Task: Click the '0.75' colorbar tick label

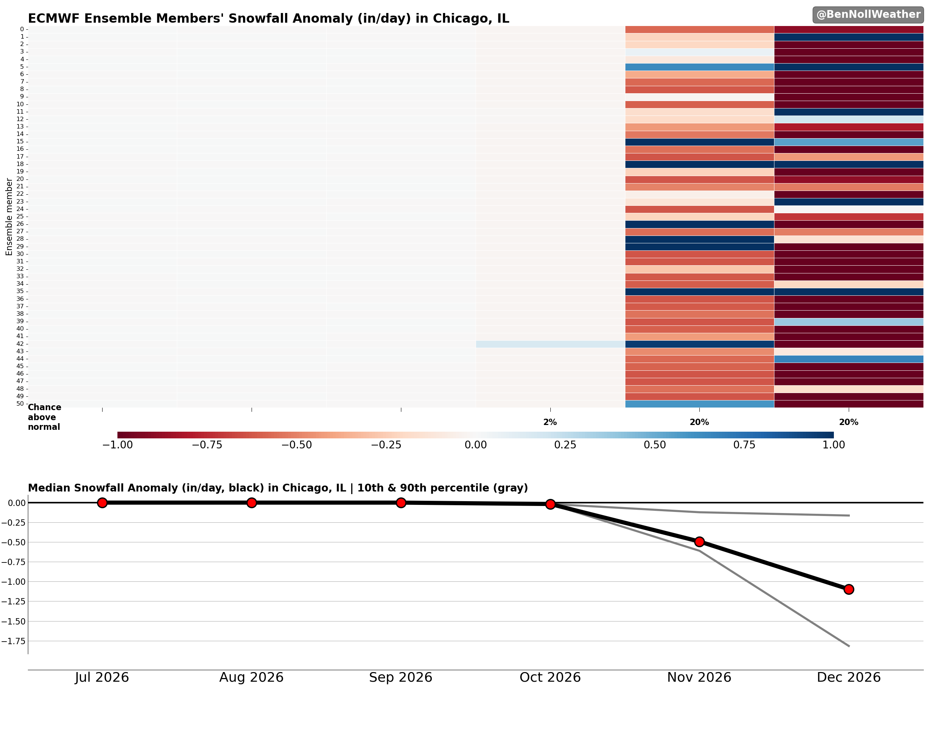Action: pos(745,445)
